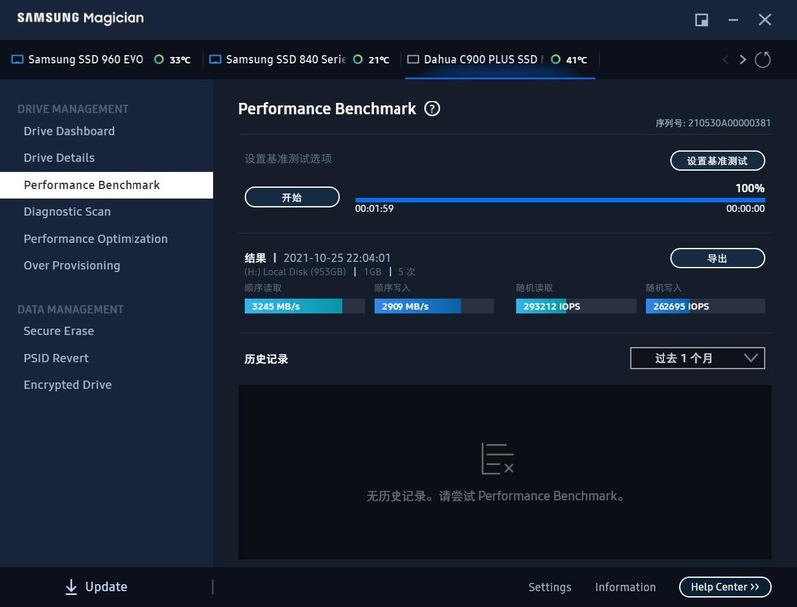Go to Diagnostic Scan page

point(67,212)
